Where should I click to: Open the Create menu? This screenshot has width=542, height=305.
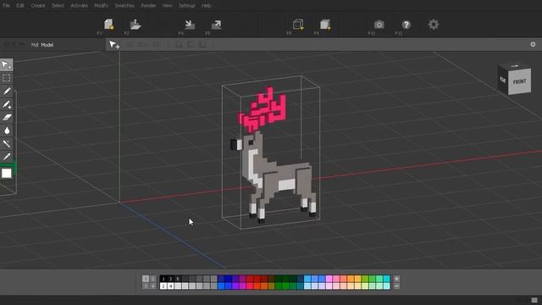pyautogui.click(x=38, y=6)
